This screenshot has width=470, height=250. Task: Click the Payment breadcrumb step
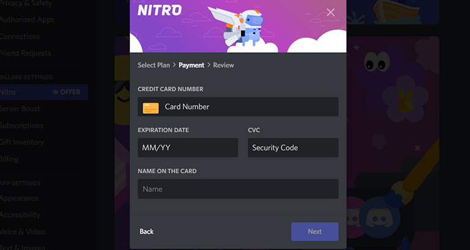coord(192,65)
